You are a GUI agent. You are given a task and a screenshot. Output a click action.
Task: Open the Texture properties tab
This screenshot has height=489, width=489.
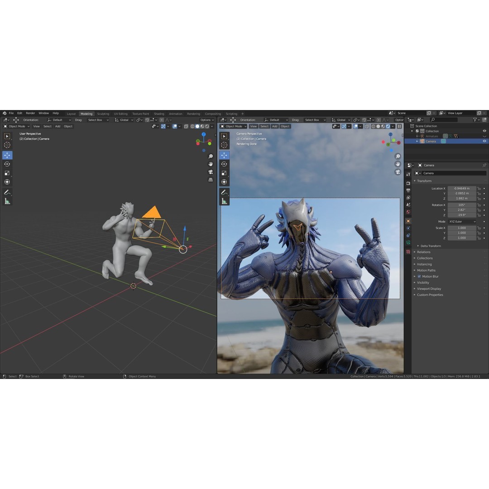408,252
